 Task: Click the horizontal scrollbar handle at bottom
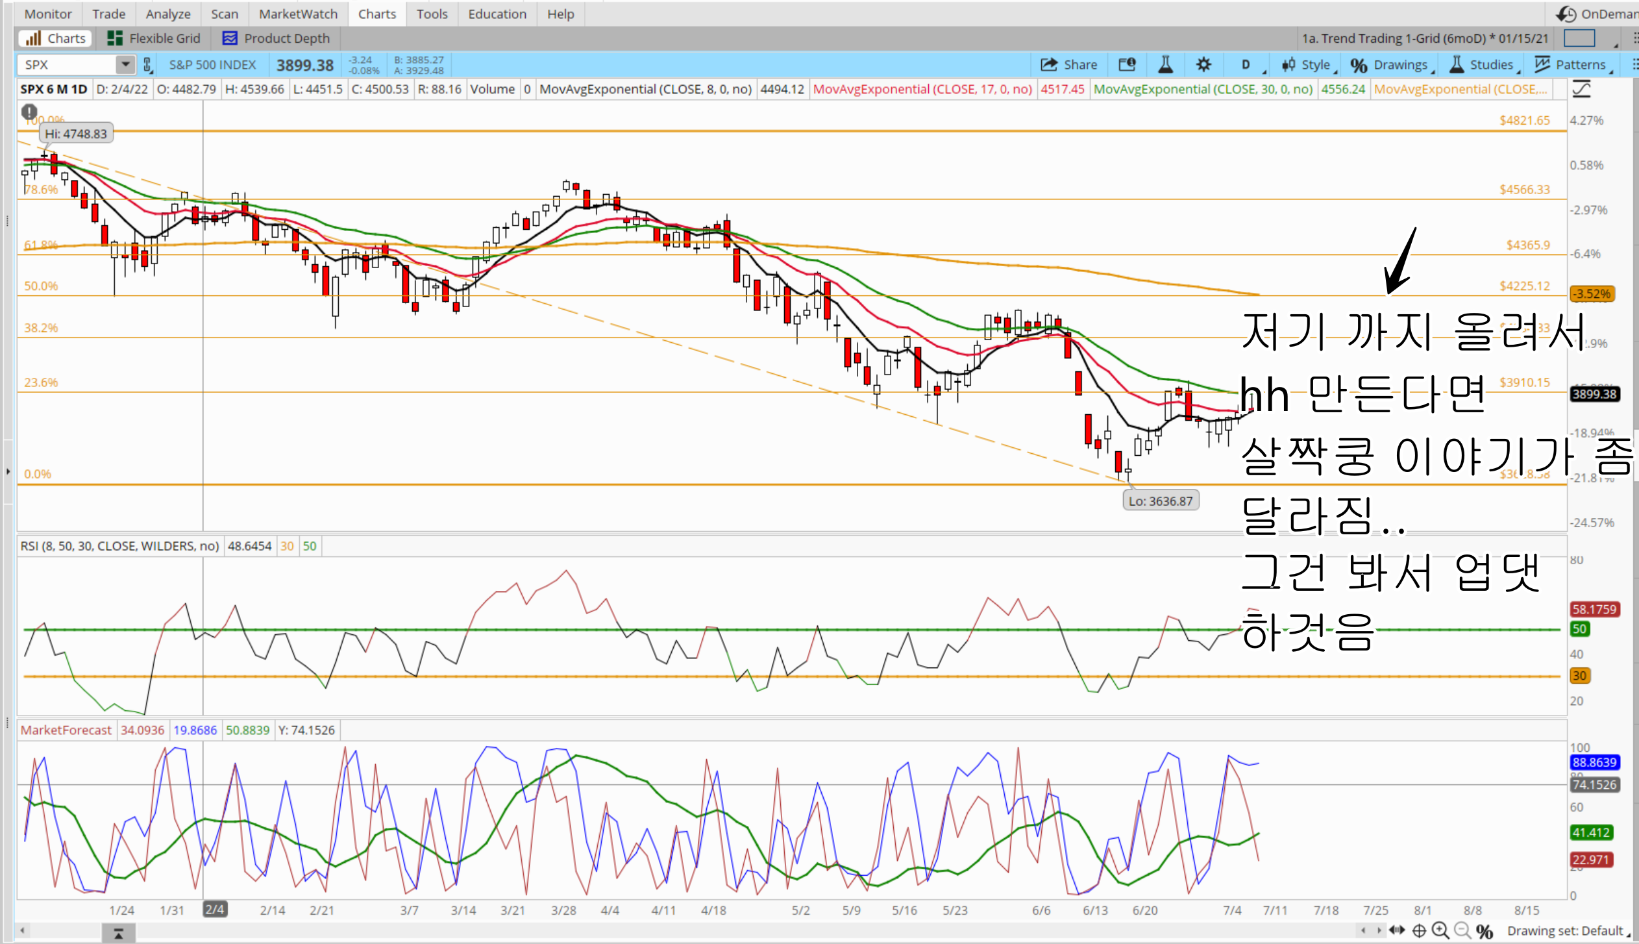click(118, 933)
